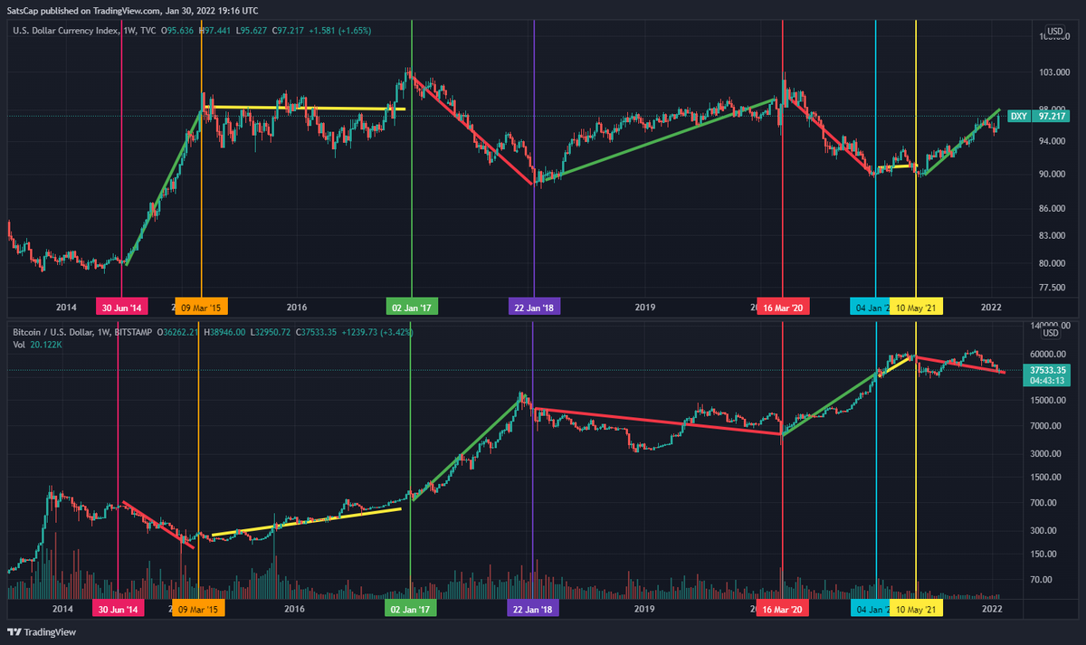Click the TradingView logo at bottom left
Viewport: 1086px width, 645px height.
point(43,632)
